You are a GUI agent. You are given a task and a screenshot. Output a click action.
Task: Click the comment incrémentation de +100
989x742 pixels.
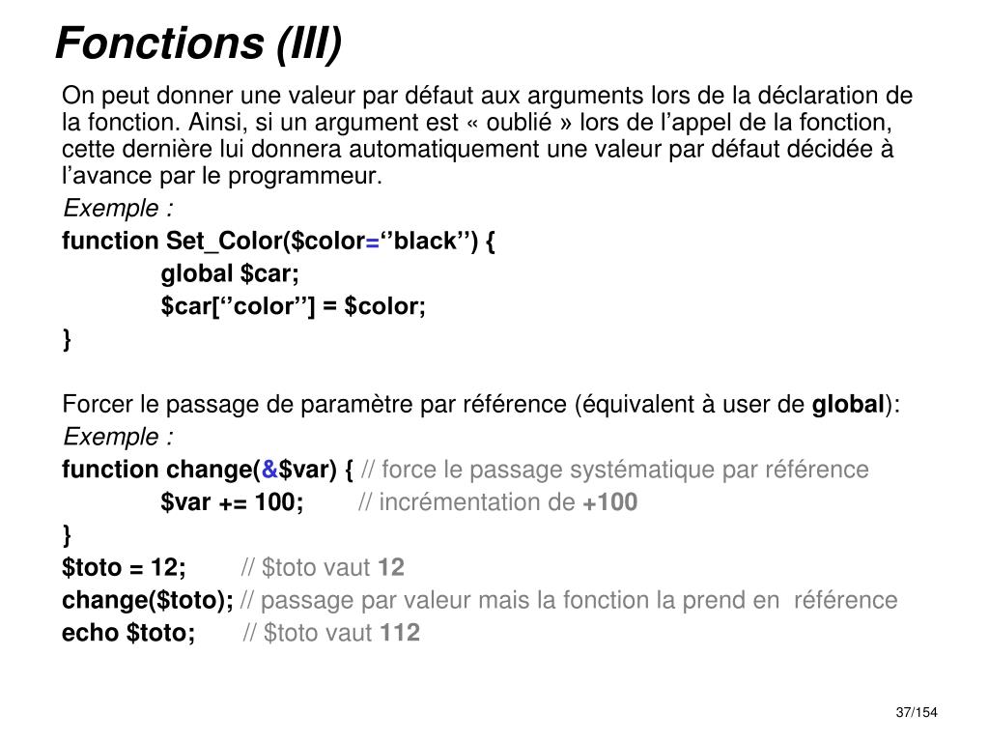(497, 502)
